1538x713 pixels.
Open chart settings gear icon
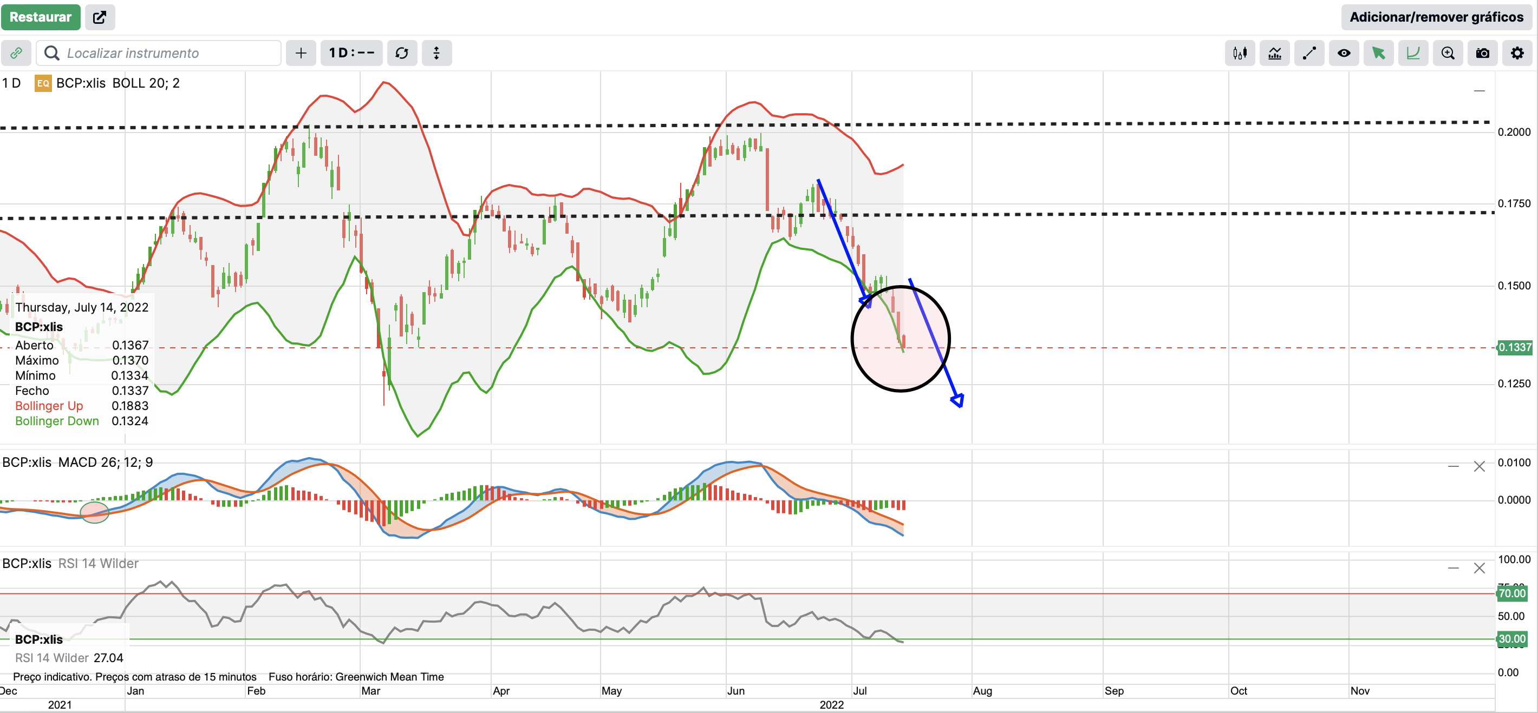(1516, 53)
